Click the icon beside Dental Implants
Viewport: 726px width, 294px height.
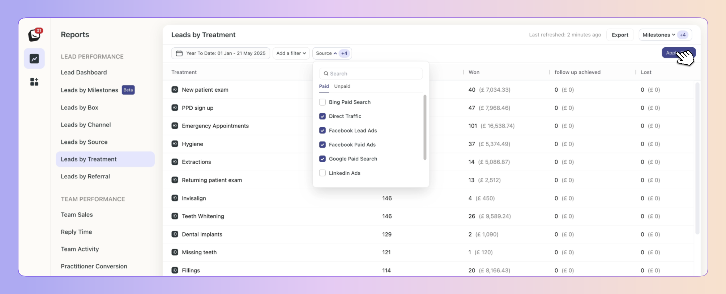tap(175, 234)
